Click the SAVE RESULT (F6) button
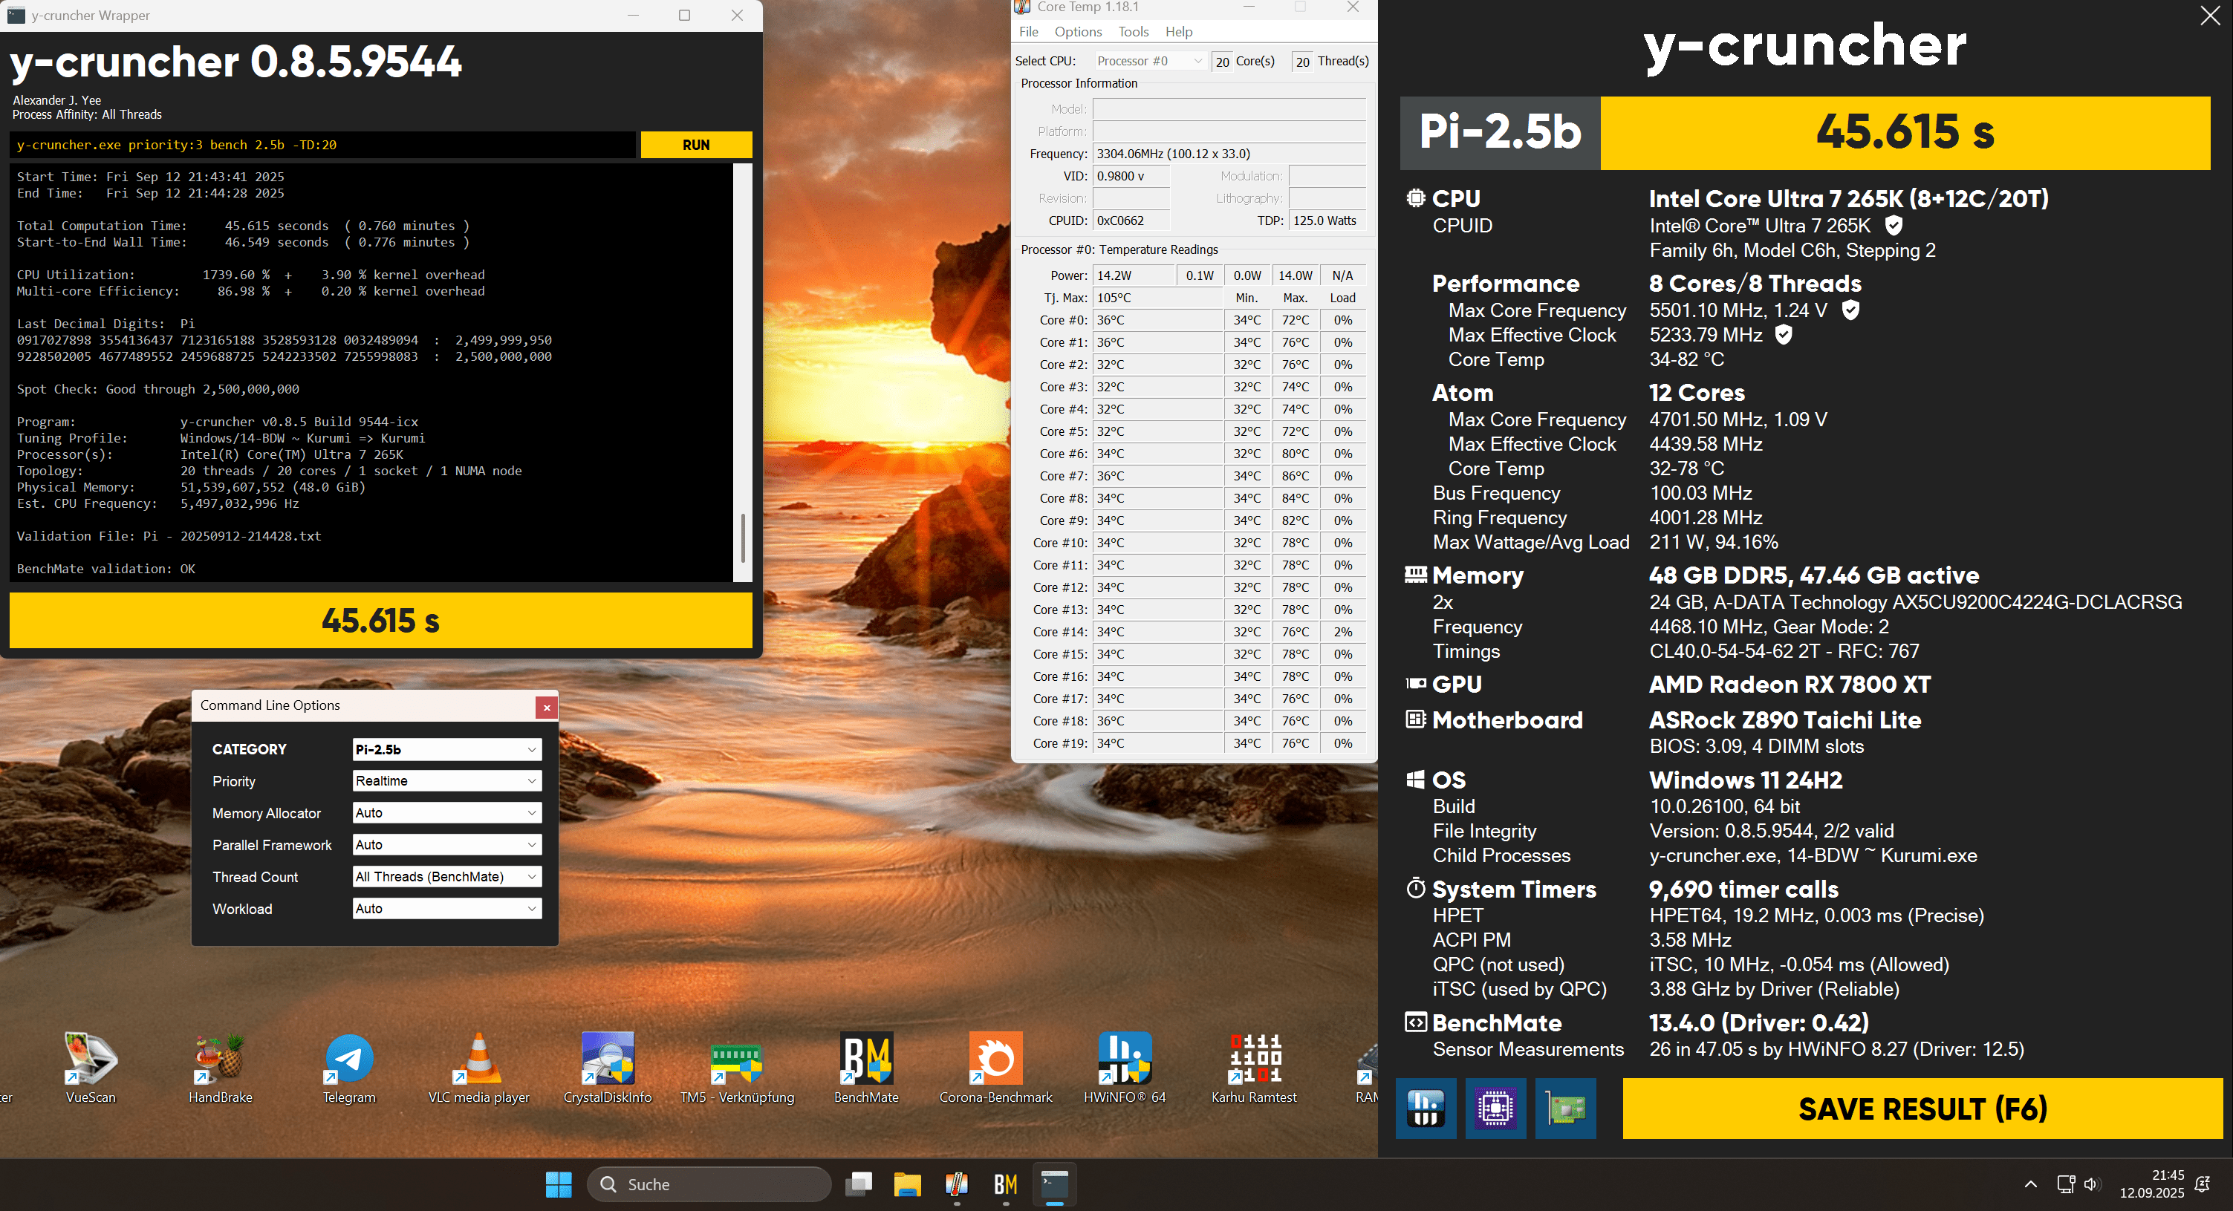2233x1211 pixels. (x=1922, y=1108)
